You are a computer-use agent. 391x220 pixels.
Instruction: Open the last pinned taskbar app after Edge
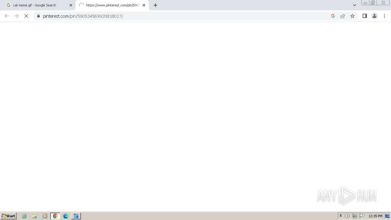click(x=76, y=216)
